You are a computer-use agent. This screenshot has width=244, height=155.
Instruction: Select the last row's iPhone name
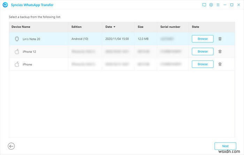tap(27, 64)
